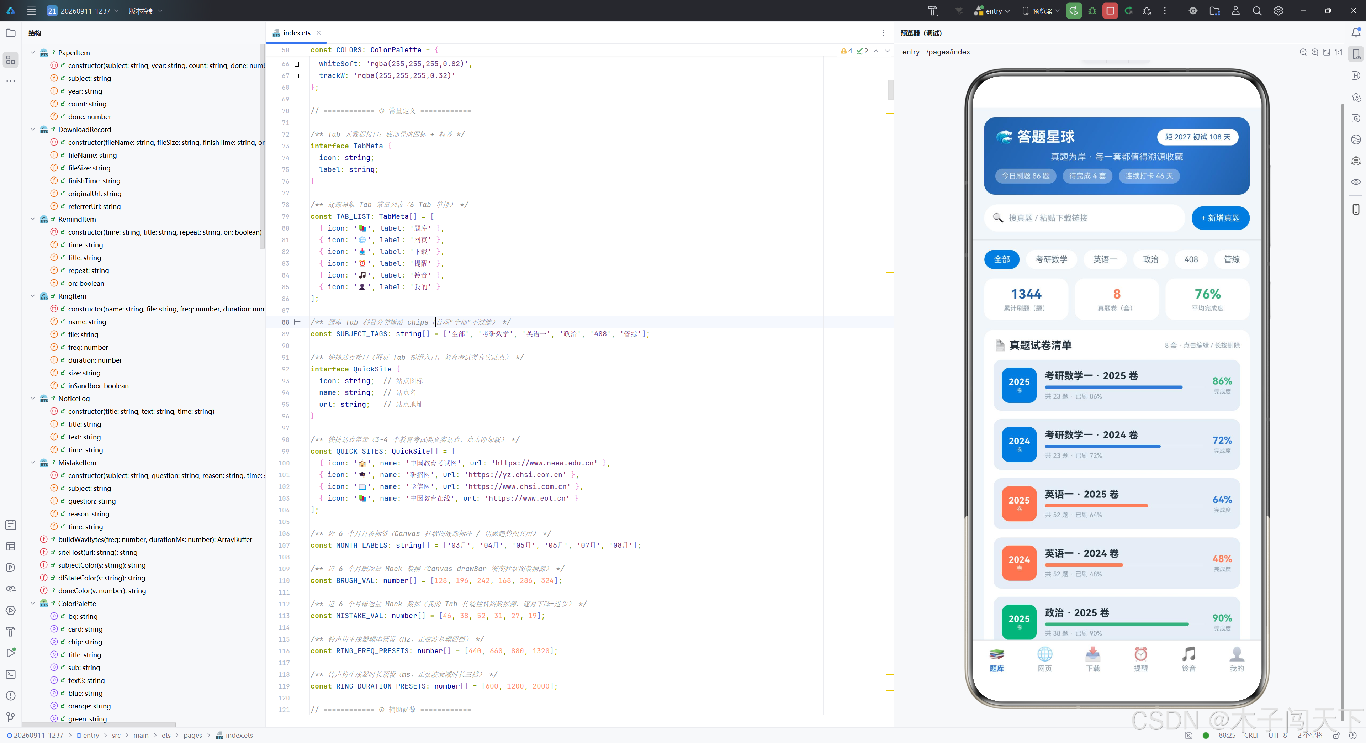
Task: Collapse the PaperItem class node
Action: pos(32,53)
